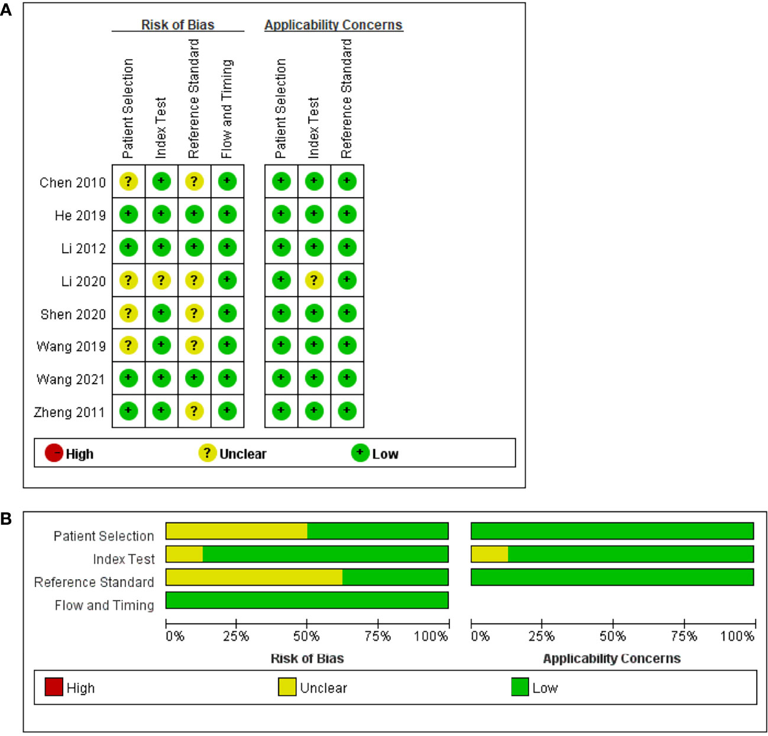
Task: Pick the green Low legend square in panel B
Action: (520, 687)
